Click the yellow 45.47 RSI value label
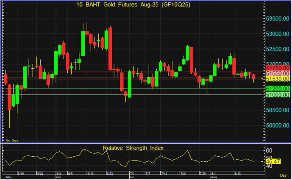Image resolution: width=292 pixels, height=180 pixels. 273,161
